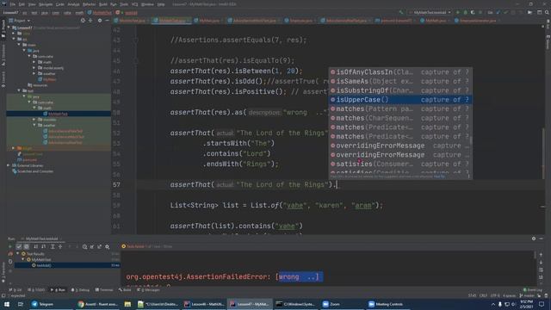Collapse all test results icon

60,247
